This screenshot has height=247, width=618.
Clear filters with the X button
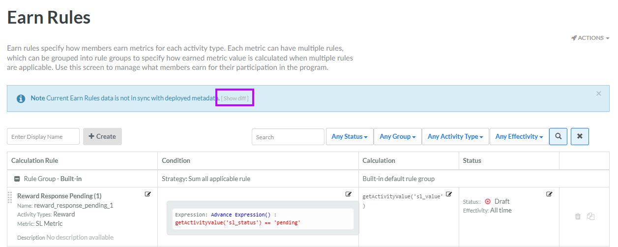pyautogui.click(x=580, y=137)
